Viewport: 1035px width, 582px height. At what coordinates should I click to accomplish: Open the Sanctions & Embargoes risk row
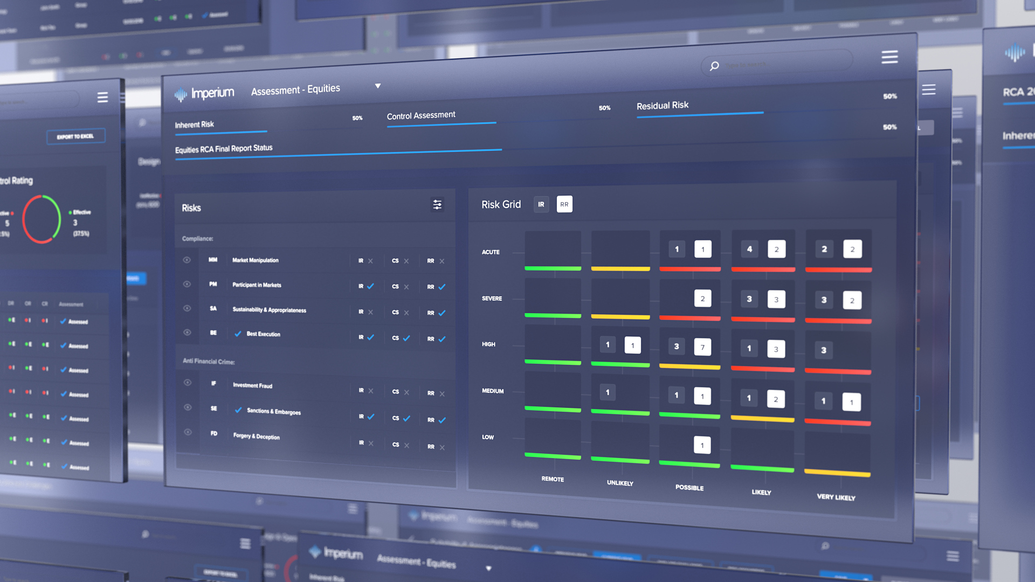tap(274, 412)
